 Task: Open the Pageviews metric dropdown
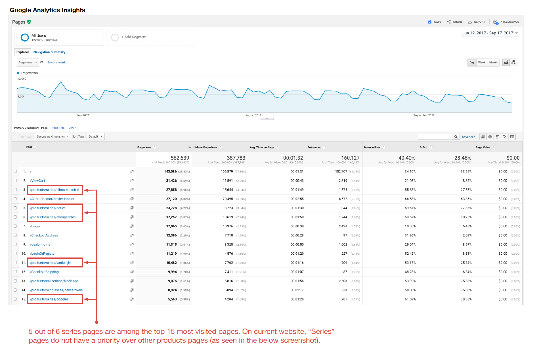click(28, 63)
